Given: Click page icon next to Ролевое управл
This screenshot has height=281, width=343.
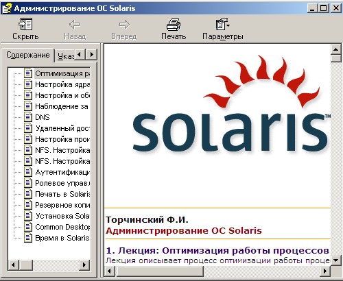Looking at the screenshot, I should [x=28, y=183].
